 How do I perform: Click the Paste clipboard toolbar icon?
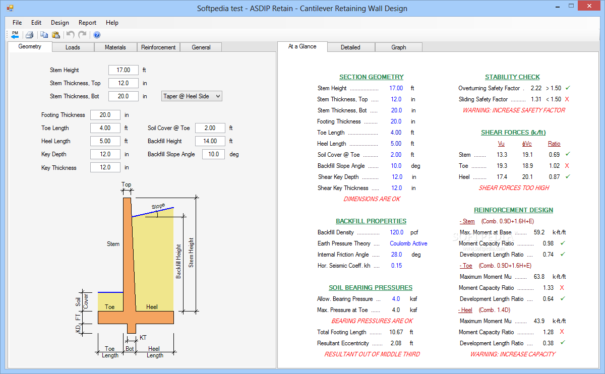tap(56, 35)
